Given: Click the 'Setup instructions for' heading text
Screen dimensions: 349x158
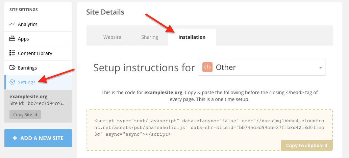Looking at the screenshot, I should [144, 68].
